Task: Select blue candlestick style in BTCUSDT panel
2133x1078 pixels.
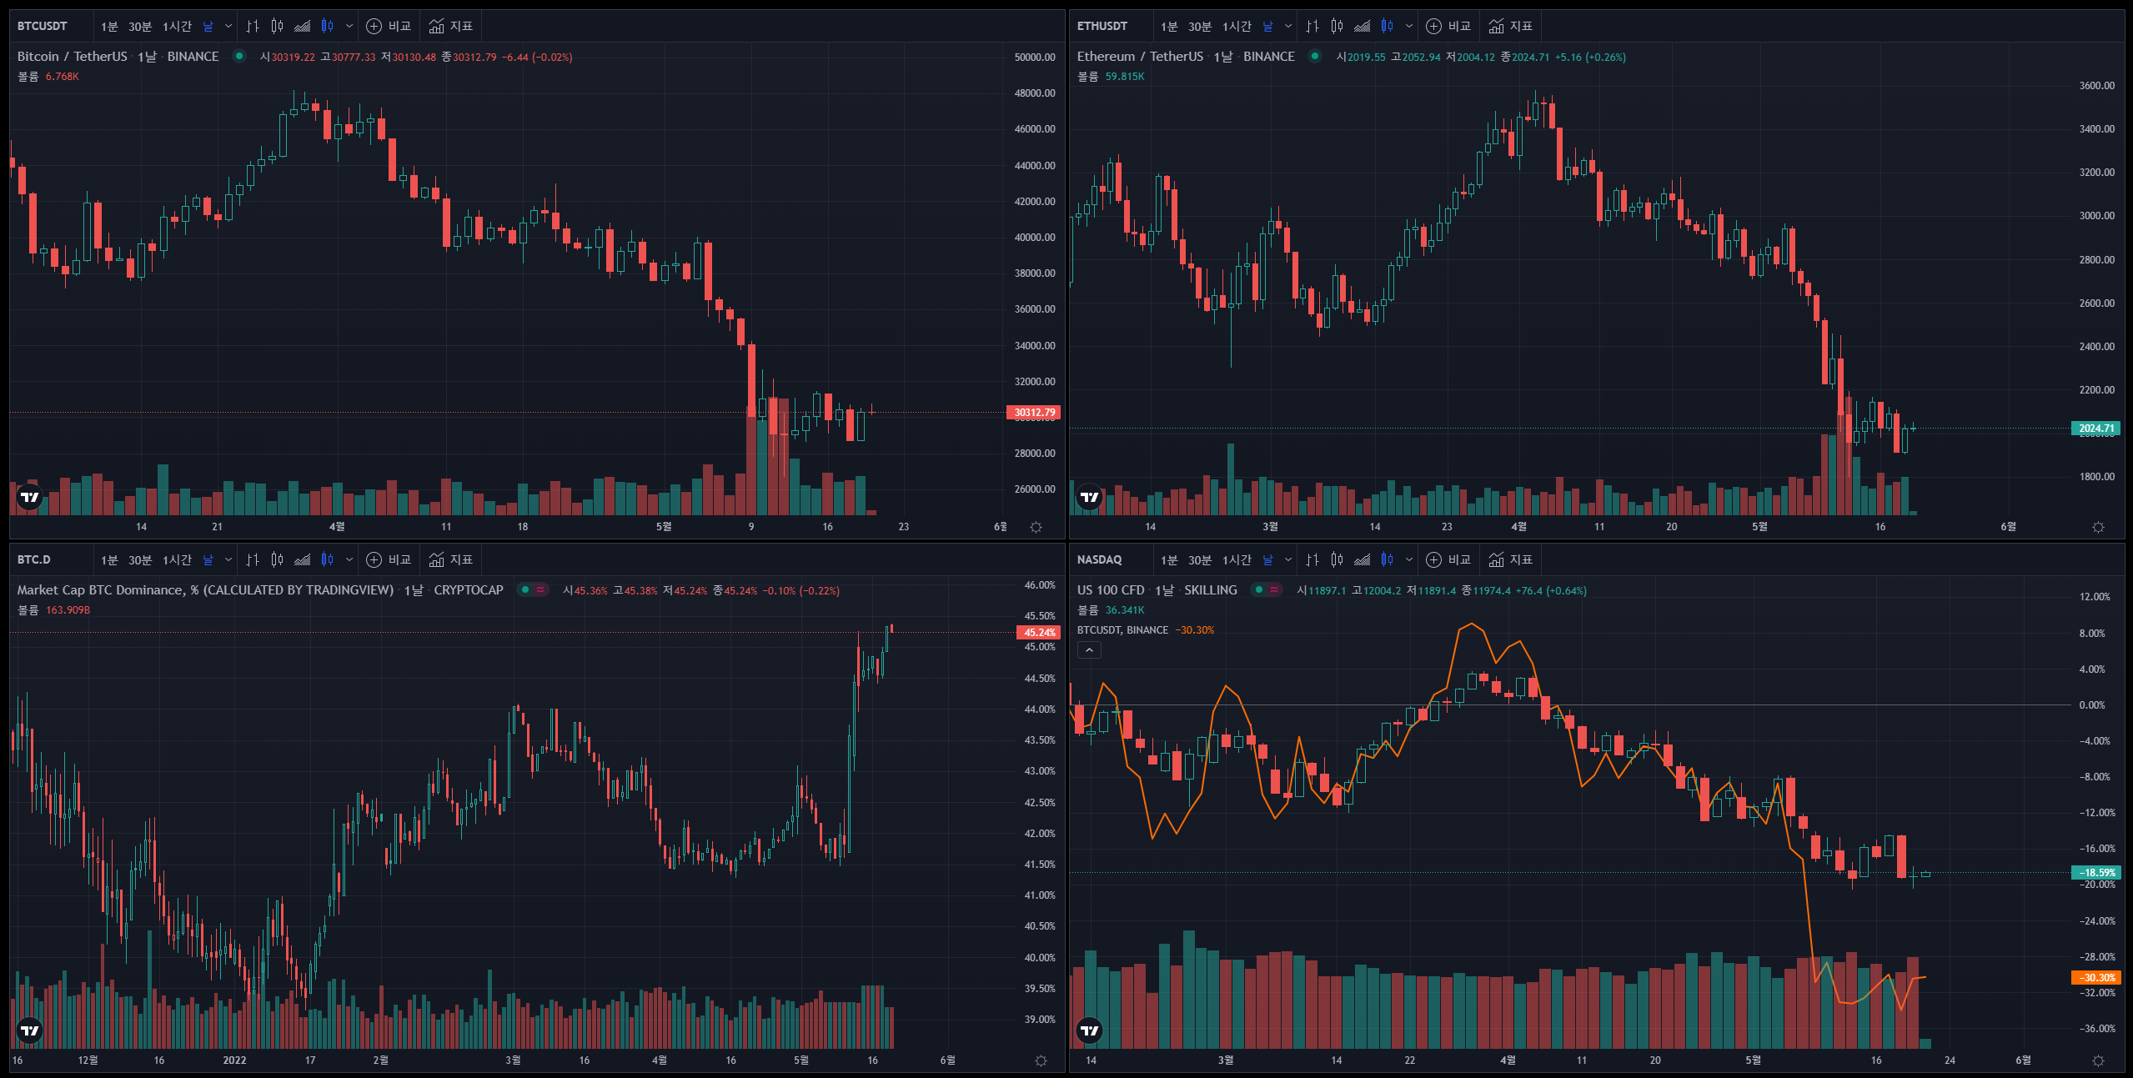Action: [x=327, y=26]
